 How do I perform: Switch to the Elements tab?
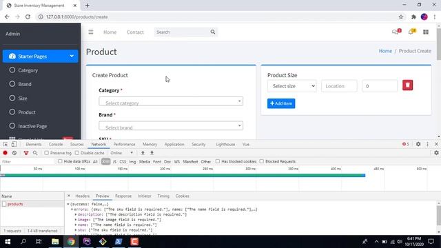(34, 144)
